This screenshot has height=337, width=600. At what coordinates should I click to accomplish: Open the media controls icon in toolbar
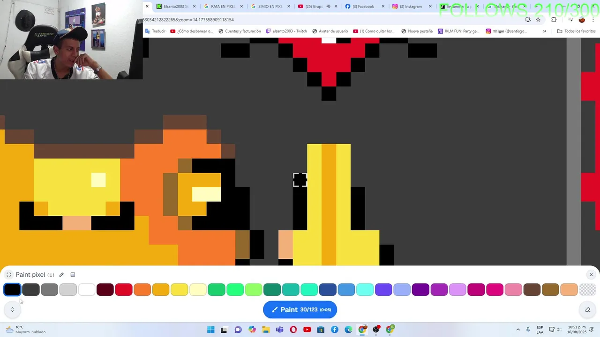coord(570,20)
